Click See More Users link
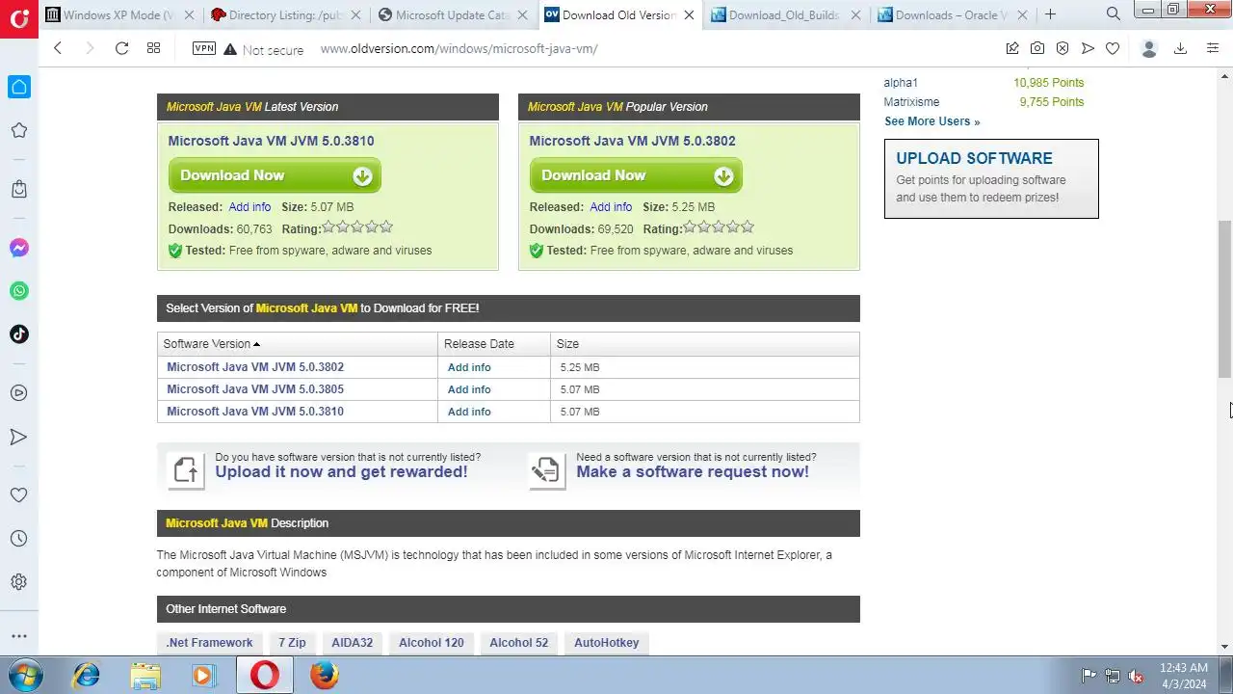This screenshot has height=694, width=1233. (931, 121)
